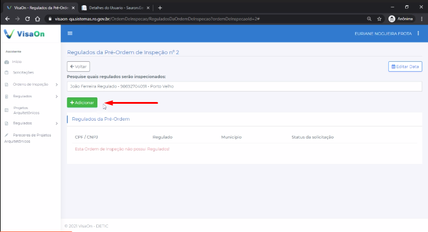Open Ordens de Inspeção sidebar item
Viewport: 428px width, 232px height.
click(x=30, y=85)
